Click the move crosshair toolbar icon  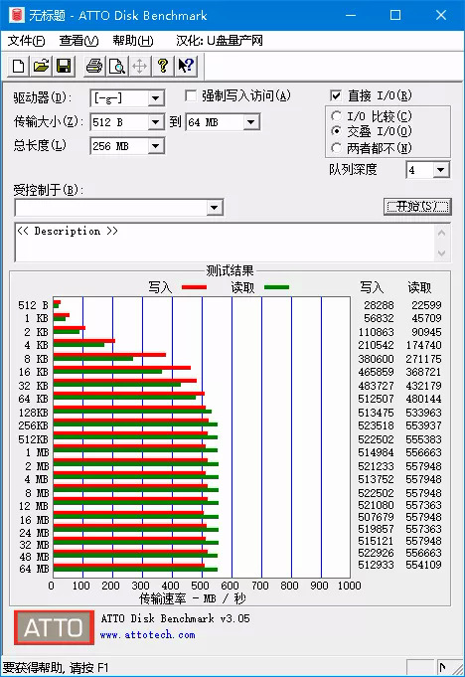140,66
